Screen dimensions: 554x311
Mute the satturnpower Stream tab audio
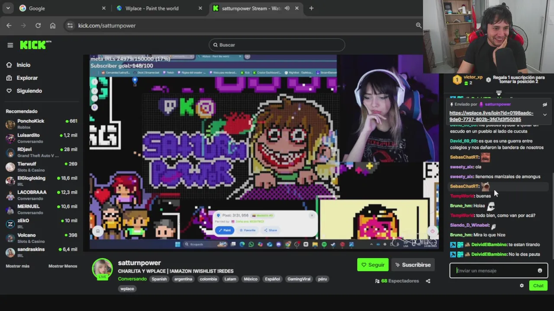[287, 8]
